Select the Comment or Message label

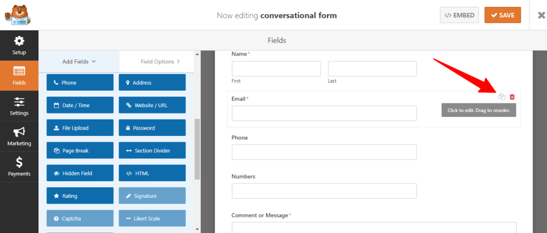(x=261, y=215)
